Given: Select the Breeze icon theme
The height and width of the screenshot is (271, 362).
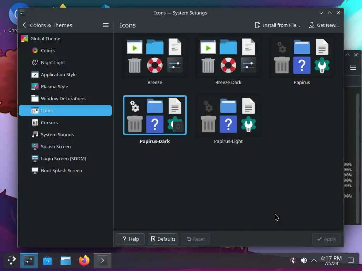Looking at the screenshot, I should click(155, 56).
